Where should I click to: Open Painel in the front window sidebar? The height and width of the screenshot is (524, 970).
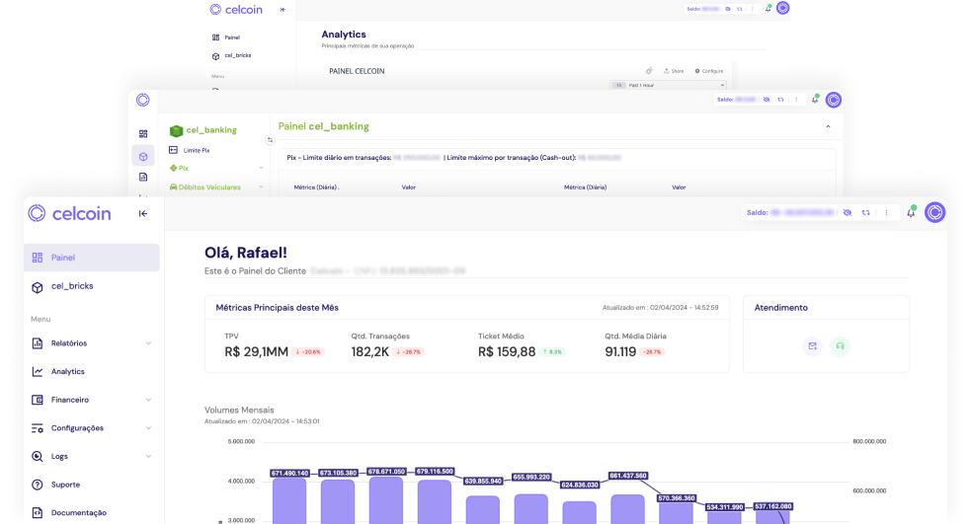pos(92,257)
